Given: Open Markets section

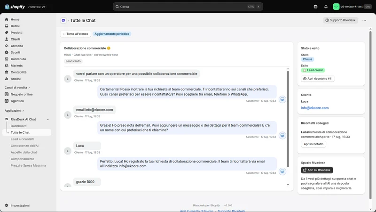Looking at the screenshot, I should pos(16,65).
